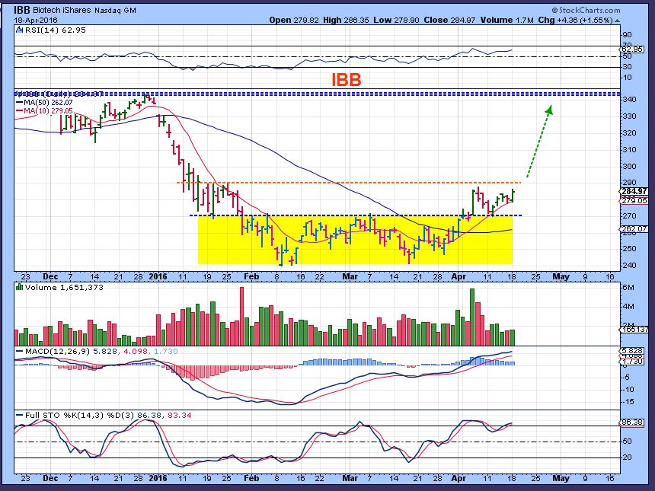The image size is (655, 491).
Task: Click the 279.05 MA price tag
Action: point(634,200)
